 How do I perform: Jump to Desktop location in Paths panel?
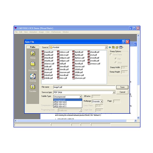click(x=33, y=76)
